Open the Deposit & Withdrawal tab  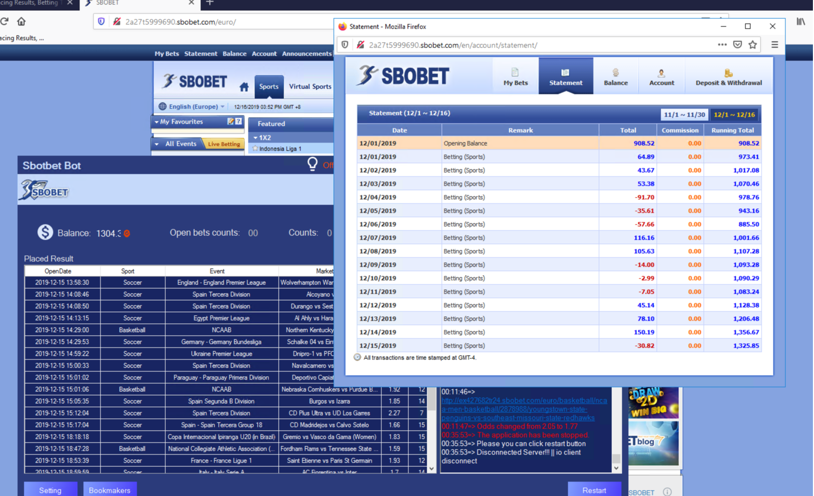click(x=728, y=76)
